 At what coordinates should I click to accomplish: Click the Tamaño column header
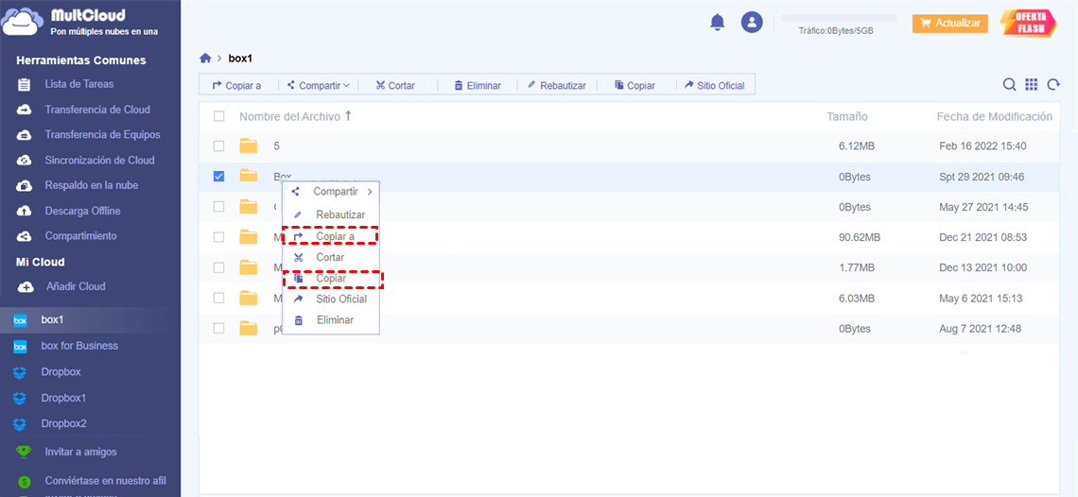tap(847, 117)
